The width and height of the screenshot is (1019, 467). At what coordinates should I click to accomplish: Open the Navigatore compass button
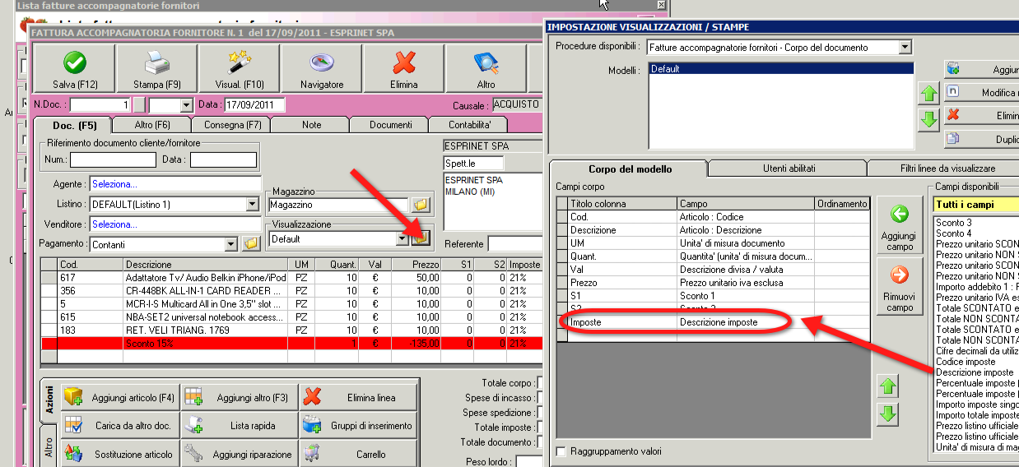click(322, 68)
